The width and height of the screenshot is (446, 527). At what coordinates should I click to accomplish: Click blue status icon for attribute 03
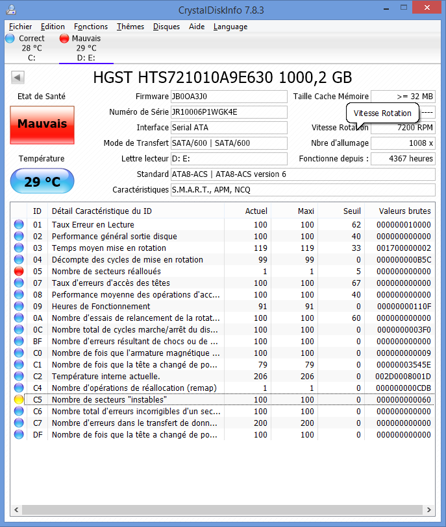[19, 248]
